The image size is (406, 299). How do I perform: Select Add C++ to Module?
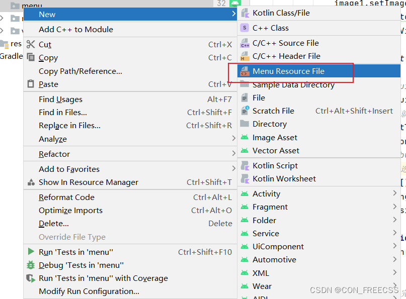point(130,30)
